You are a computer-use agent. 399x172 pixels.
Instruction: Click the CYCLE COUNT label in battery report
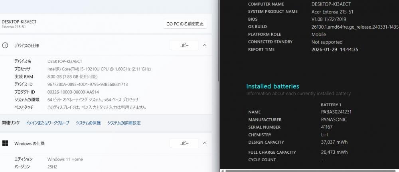click(x=262, y=160)
